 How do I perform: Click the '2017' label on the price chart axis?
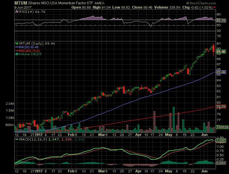point(39,135)
